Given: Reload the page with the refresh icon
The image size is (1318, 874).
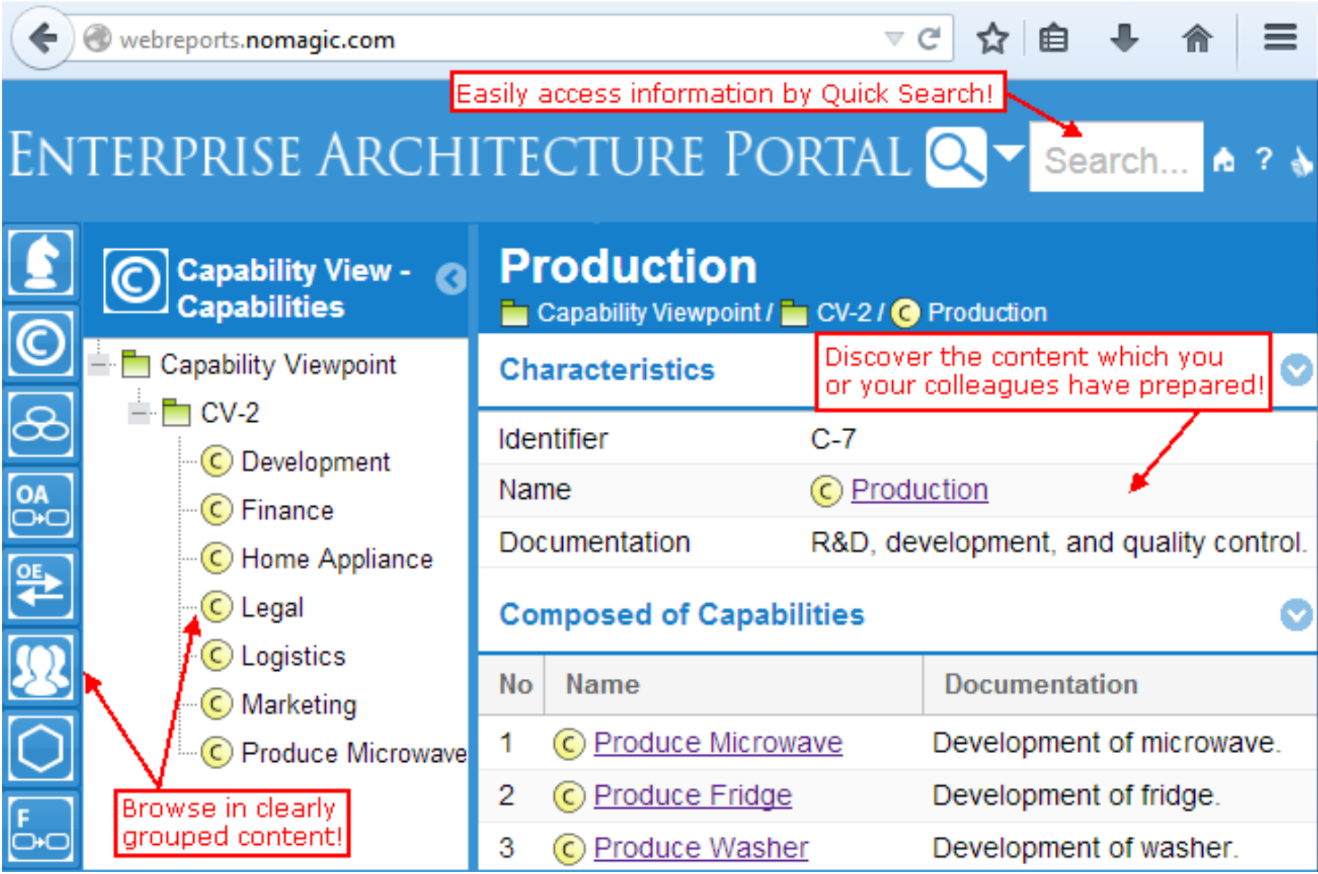Looking at the screenshot, I should [929, 38].
